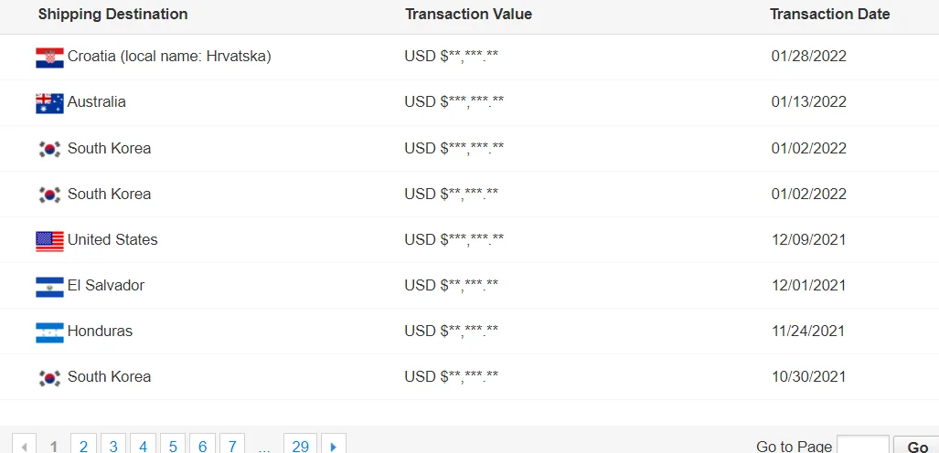Click the Transaction Value column header
Viewport: 939px width, 453px height.
click(468, 15)
